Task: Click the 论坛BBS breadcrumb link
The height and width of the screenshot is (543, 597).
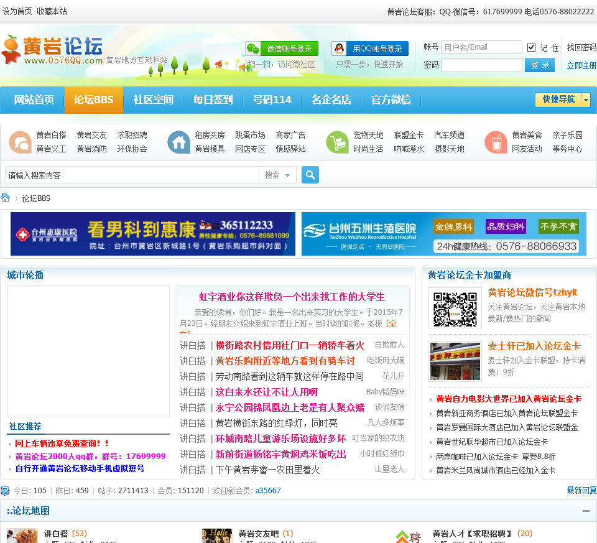Action: (36, 198)
